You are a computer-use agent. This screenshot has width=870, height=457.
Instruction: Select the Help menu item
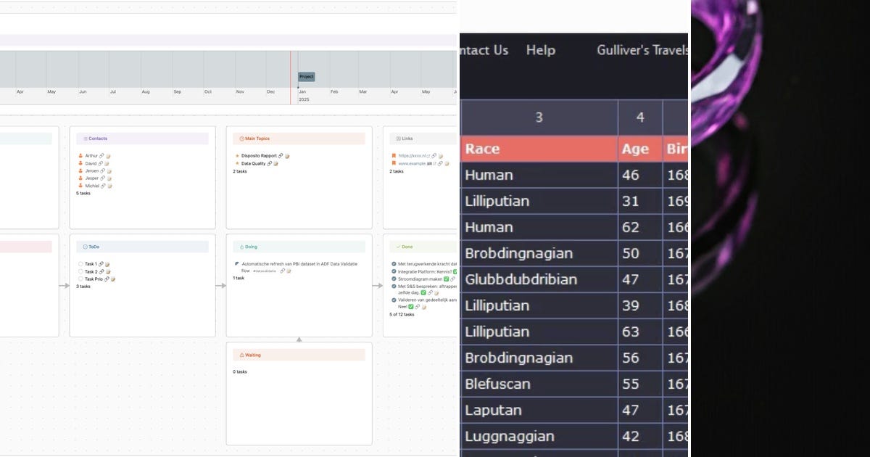[x=541, y=50]
